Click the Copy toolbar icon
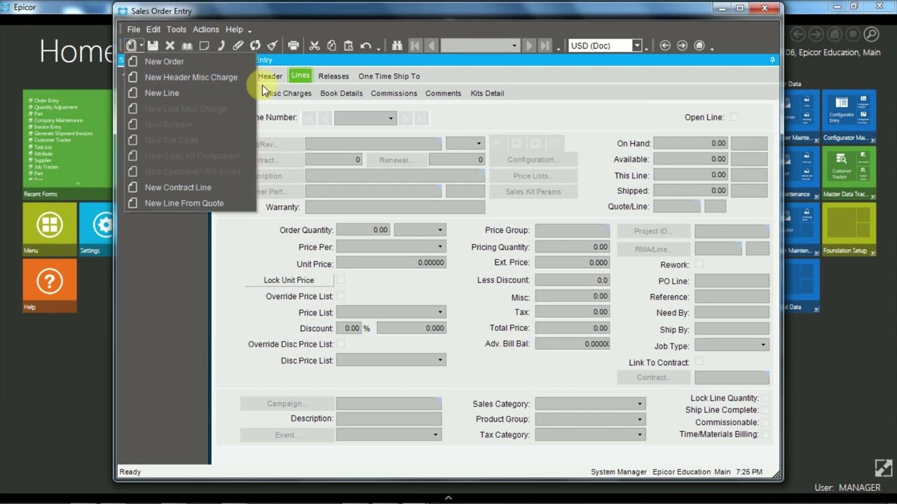Screen dimensions: 897x504 (x=331, y=45)
